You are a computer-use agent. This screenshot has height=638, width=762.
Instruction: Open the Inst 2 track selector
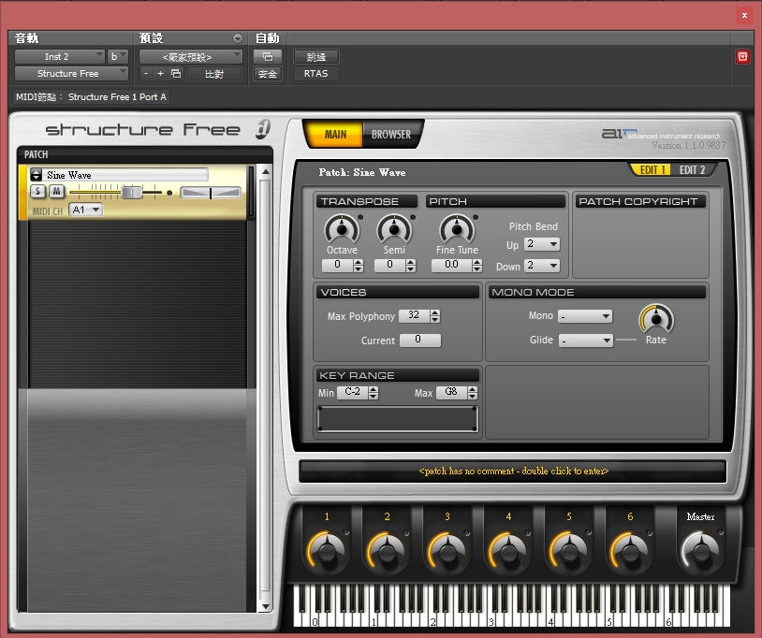(x=60, y=57)
